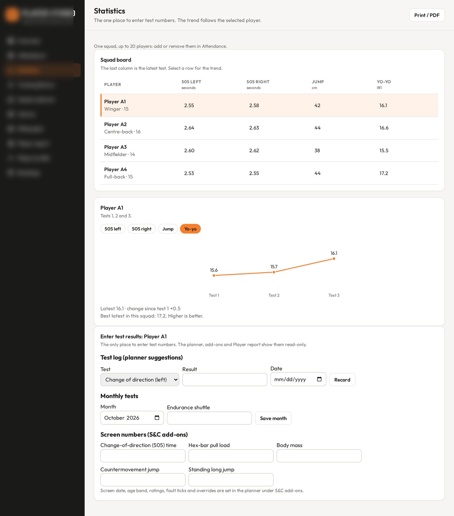
Task: Show the 505 left trend
Action: click(113, 229)
